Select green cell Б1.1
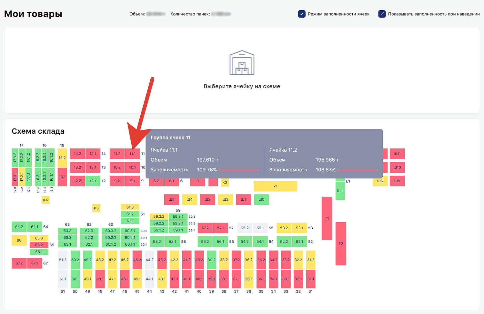 tap(340, 191)
